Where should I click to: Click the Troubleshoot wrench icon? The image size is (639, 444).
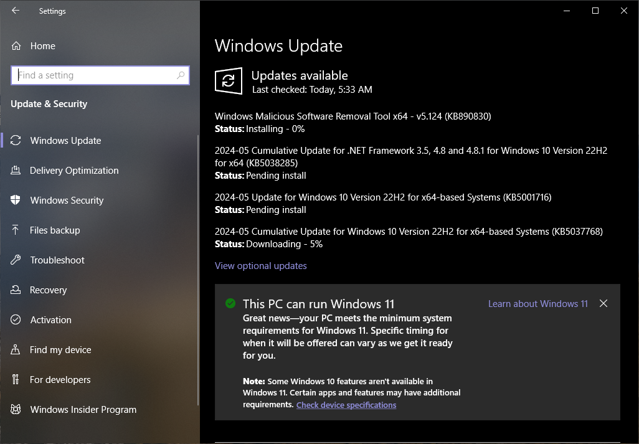click(16, 260)
